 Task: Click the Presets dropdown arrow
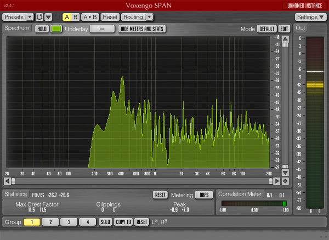(30, 17)
